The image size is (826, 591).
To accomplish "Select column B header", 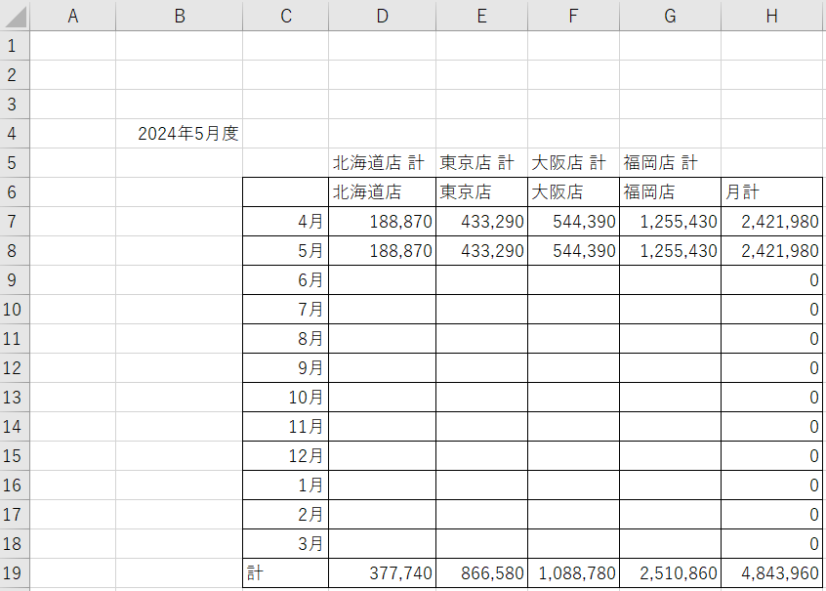I will point(179,15).
